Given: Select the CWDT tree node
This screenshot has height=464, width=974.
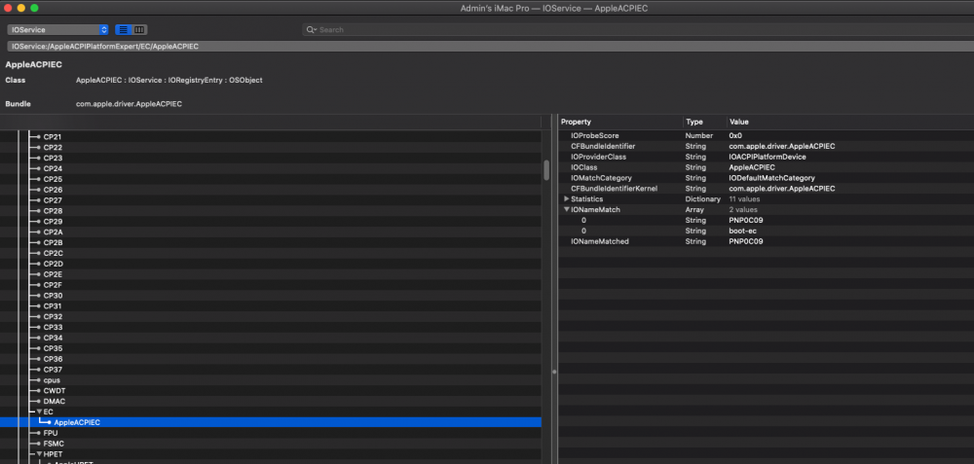Looking at the screenshot, I should 54,391.
